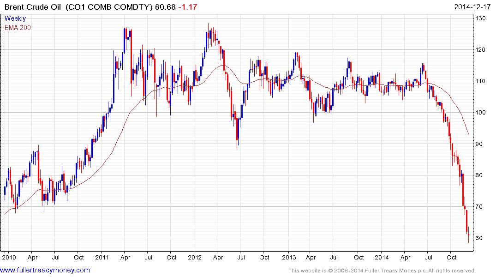This screenshot has width=496, height=277.
Task: Click the early 2012 peak candle near 128
Action: tap(208, 36)
